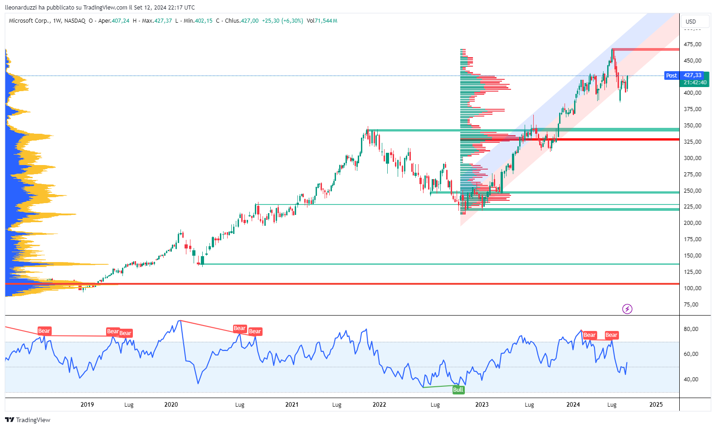Click the 2022 time axis label
Image resolution: width=716 pixels, height=428 pixels.
click(379, 404)
